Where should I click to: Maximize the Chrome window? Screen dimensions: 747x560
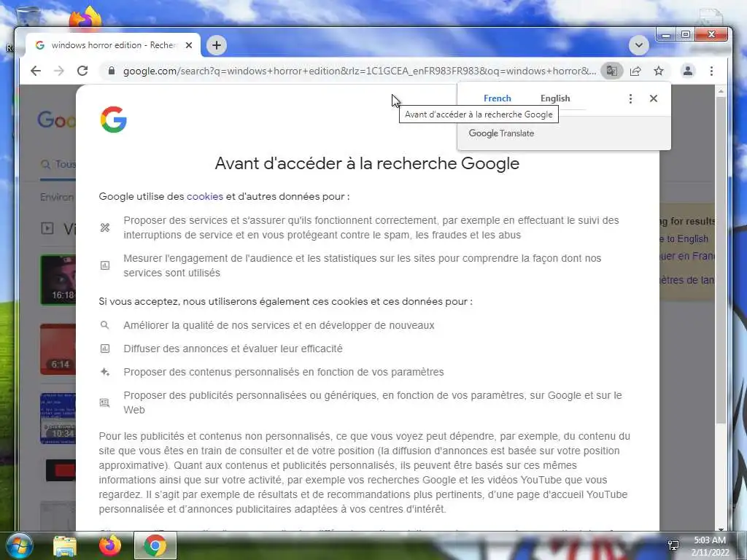[x=686, y=34]
